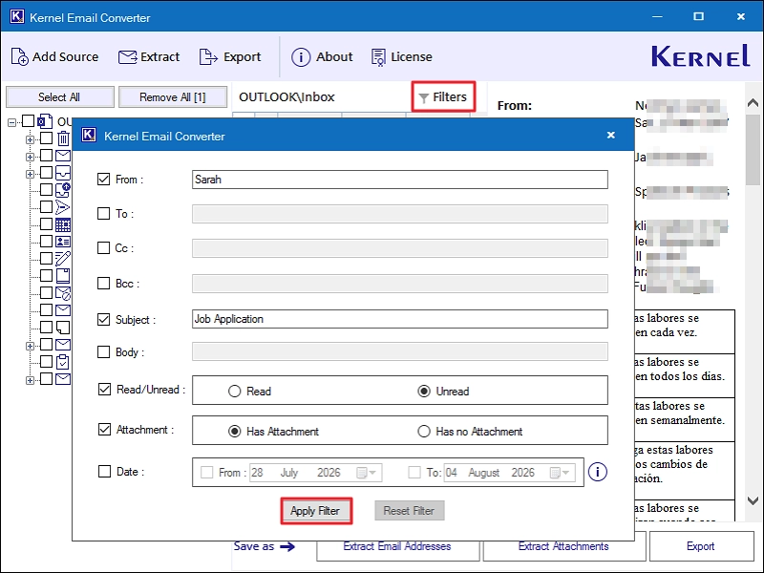Image resolution: width=764 pixels, height=573 pixels.
Task: Uncheck the From filter checkbox
Action: click(103, 179)
